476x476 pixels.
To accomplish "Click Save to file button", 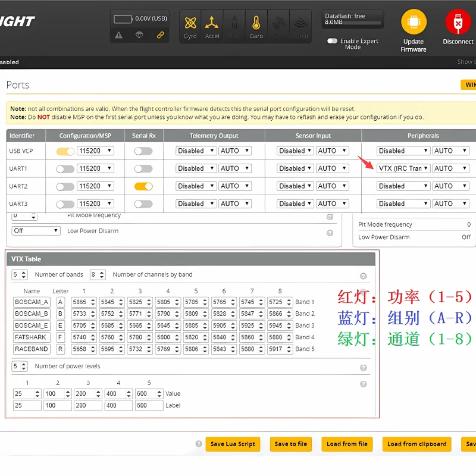I will [291, 444].
